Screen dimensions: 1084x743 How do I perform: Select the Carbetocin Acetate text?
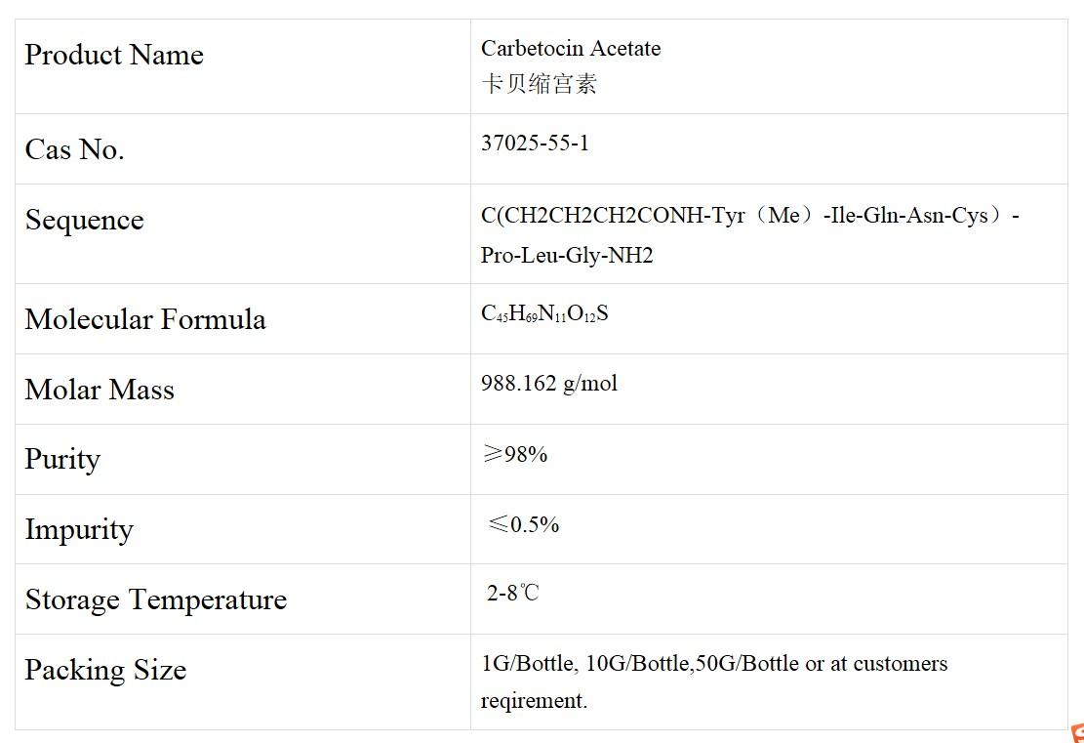point(571,48)
